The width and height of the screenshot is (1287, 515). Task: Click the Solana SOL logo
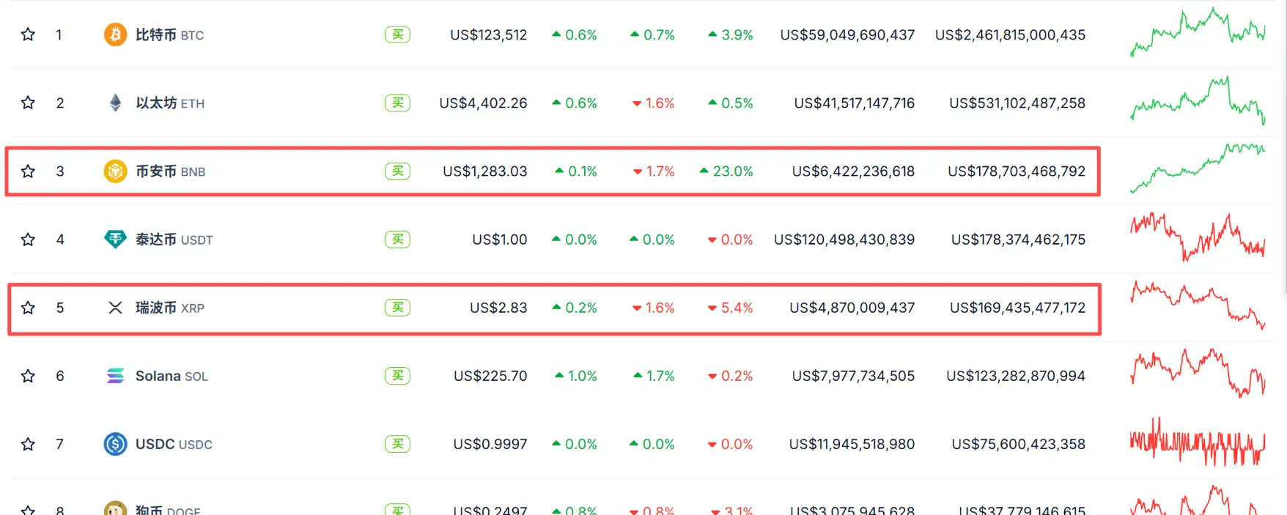click(x=115, y=376)
